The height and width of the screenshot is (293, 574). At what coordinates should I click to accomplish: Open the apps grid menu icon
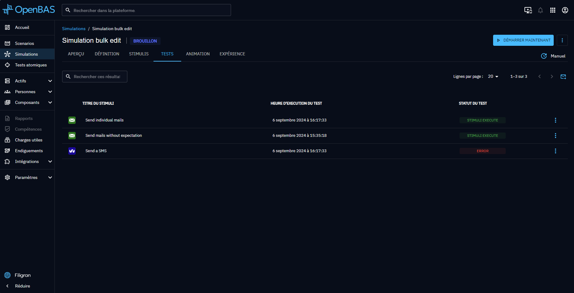[x=552, y=10]
